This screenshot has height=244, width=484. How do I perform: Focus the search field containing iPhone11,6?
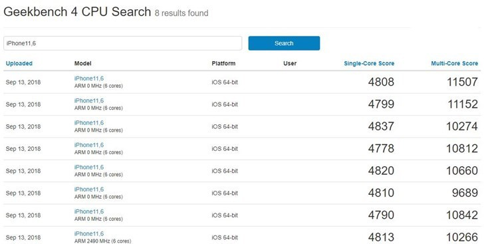(x=122, y=43)
